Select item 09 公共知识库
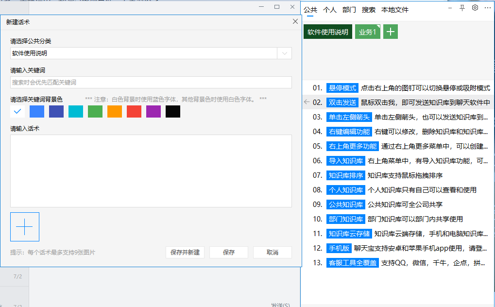The width and height of the screenshot is (495, 307). 398,205
